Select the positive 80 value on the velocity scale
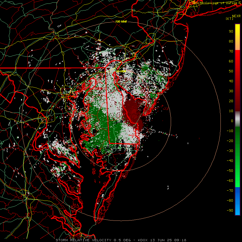This screenshot has height=242, width=242. point(231,41)
